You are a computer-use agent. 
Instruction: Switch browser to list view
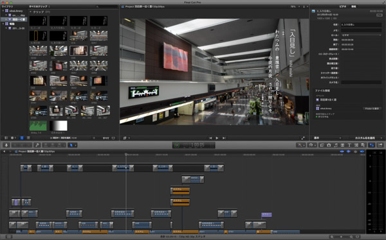[28, 138]
